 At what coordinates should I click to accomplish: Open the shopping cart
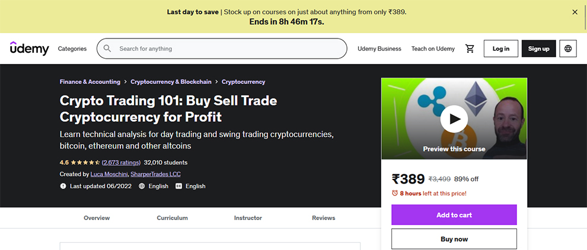pos(470,49)
